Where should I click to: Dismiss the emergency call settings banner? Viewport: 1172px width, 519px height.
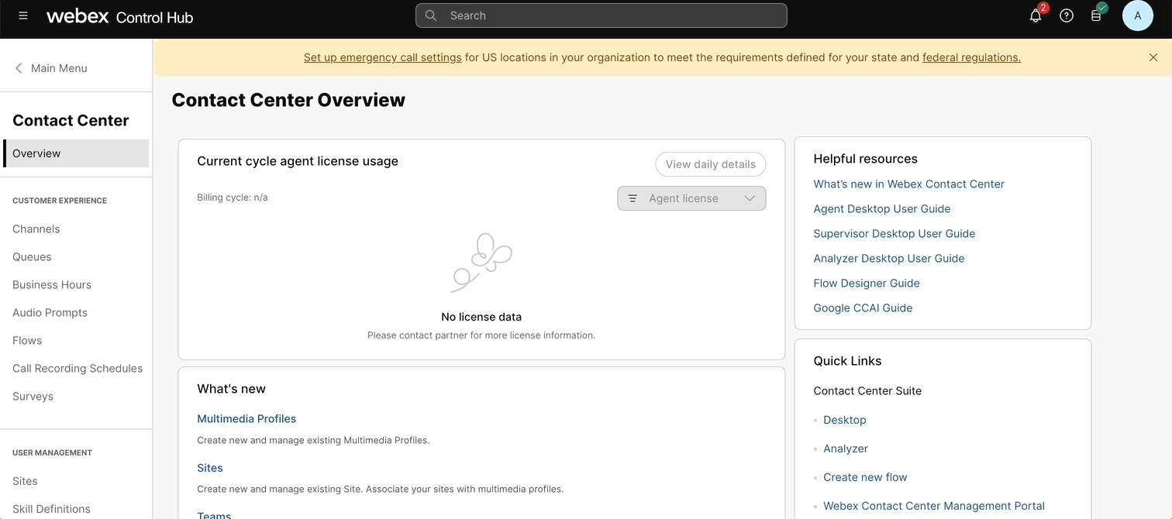coord(1153,57)
